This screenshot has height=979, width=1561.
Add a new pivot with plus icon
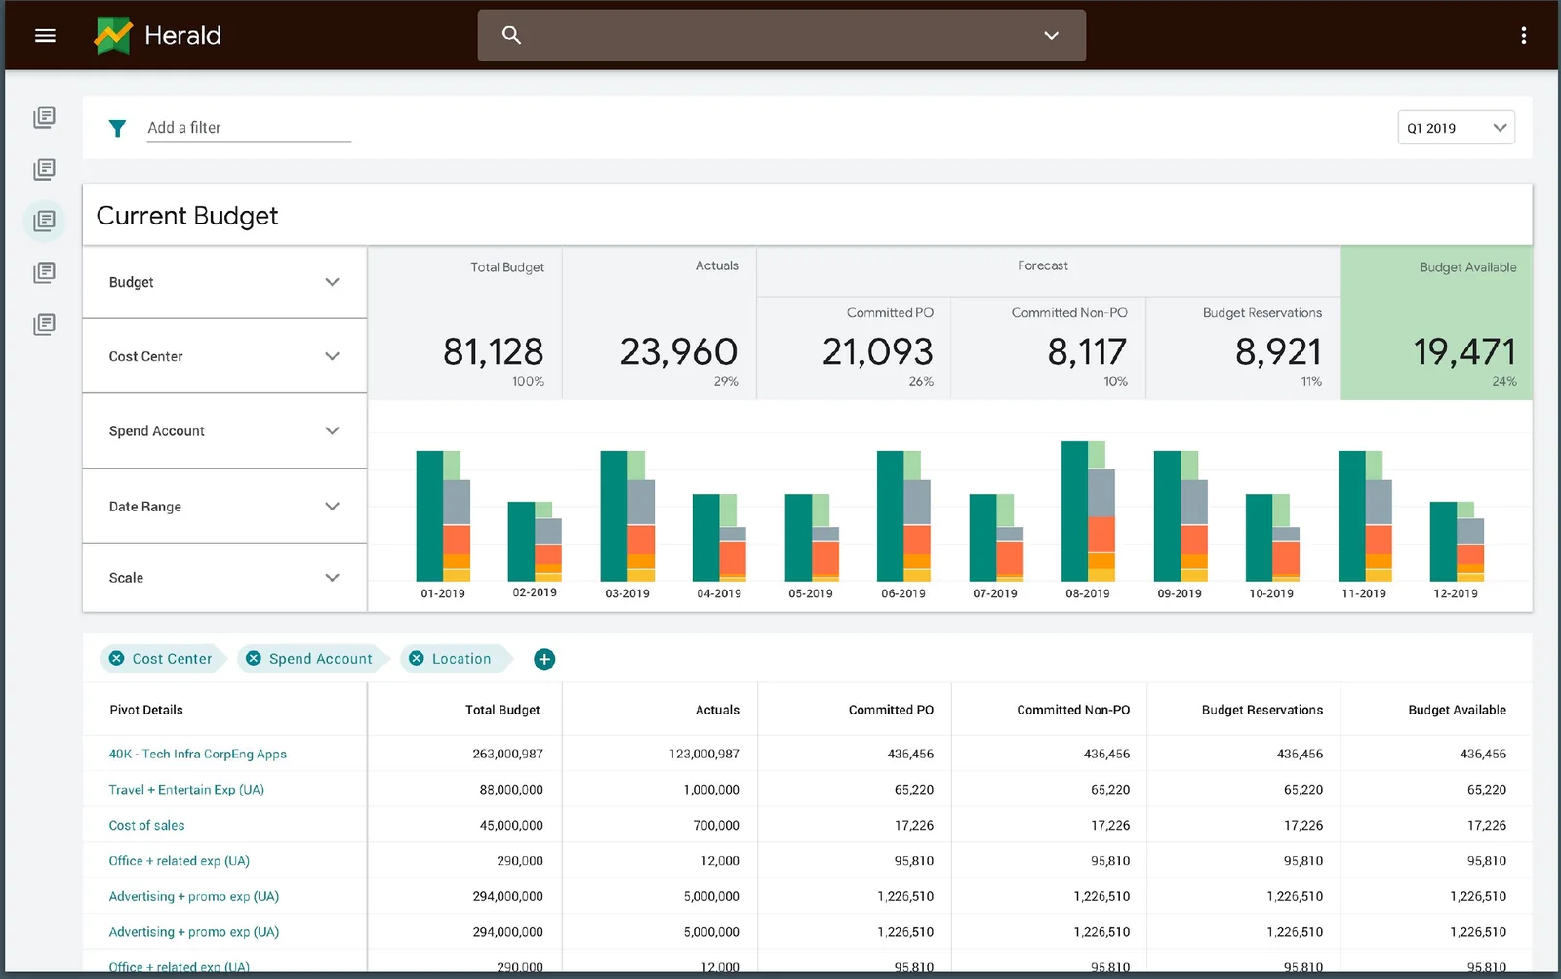point(544,659)
